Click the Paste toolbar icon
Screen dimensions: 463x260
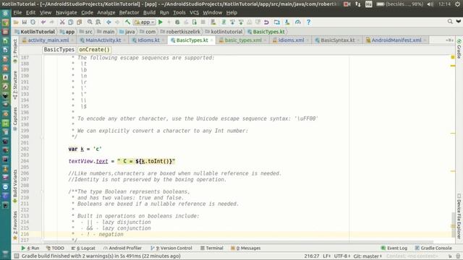pos(79,22)
